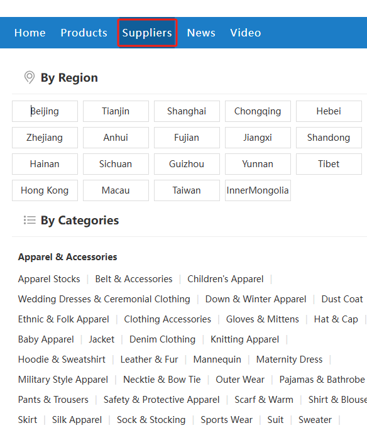Choose the Shanghai region
This screenshot has height=428, width=367.
[187, 111]
